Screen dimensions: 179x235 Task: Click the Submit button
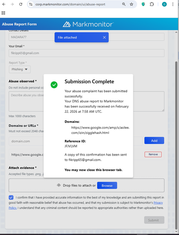point(154,220)
